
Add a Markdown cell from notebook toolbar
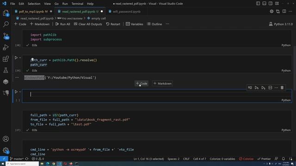coord(40,24)
